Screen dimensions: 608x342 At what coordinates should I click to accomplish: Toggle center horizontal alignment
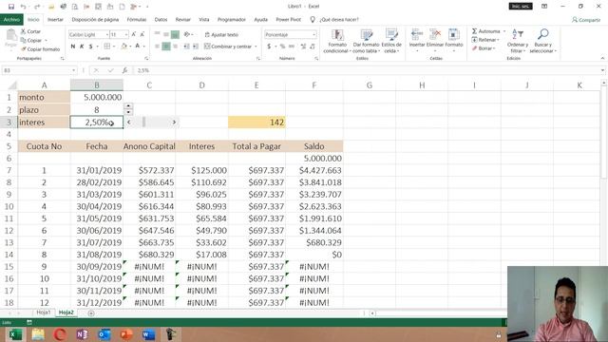(166, 47)
